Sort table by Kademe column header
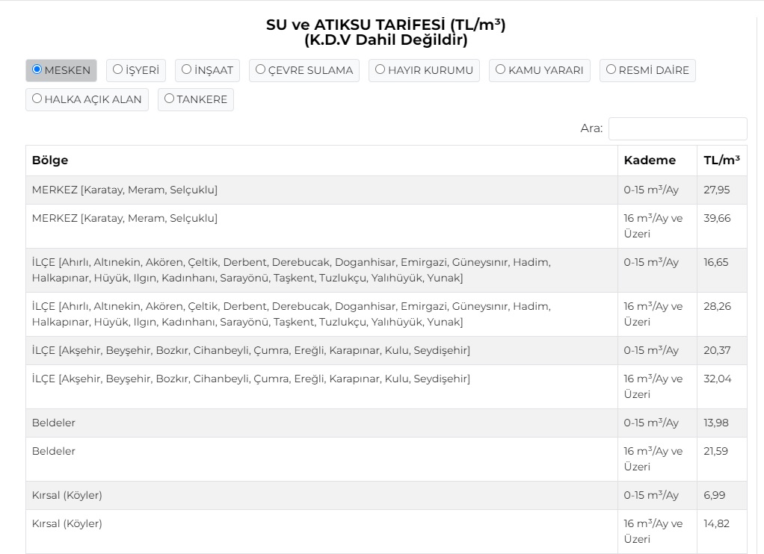The width and height of the screenshot is (764, 554). 649,161
